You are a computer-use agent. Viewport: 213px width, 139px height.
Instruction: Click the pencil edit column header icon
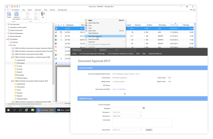(x=61, y=25)
